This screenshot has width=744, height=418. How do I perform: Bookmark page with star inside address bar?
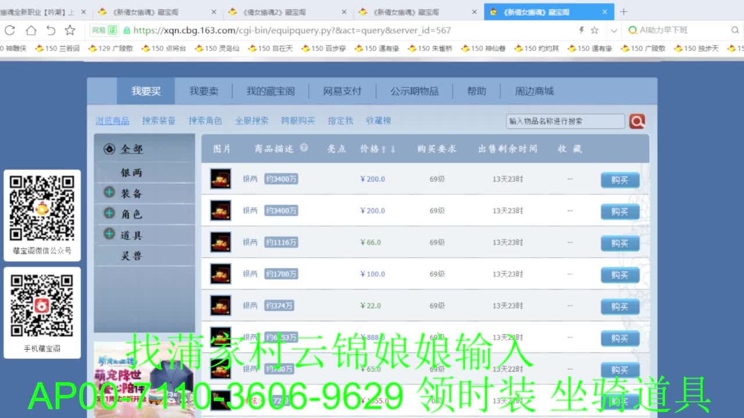pyautogui.click(x=595, y=30)
